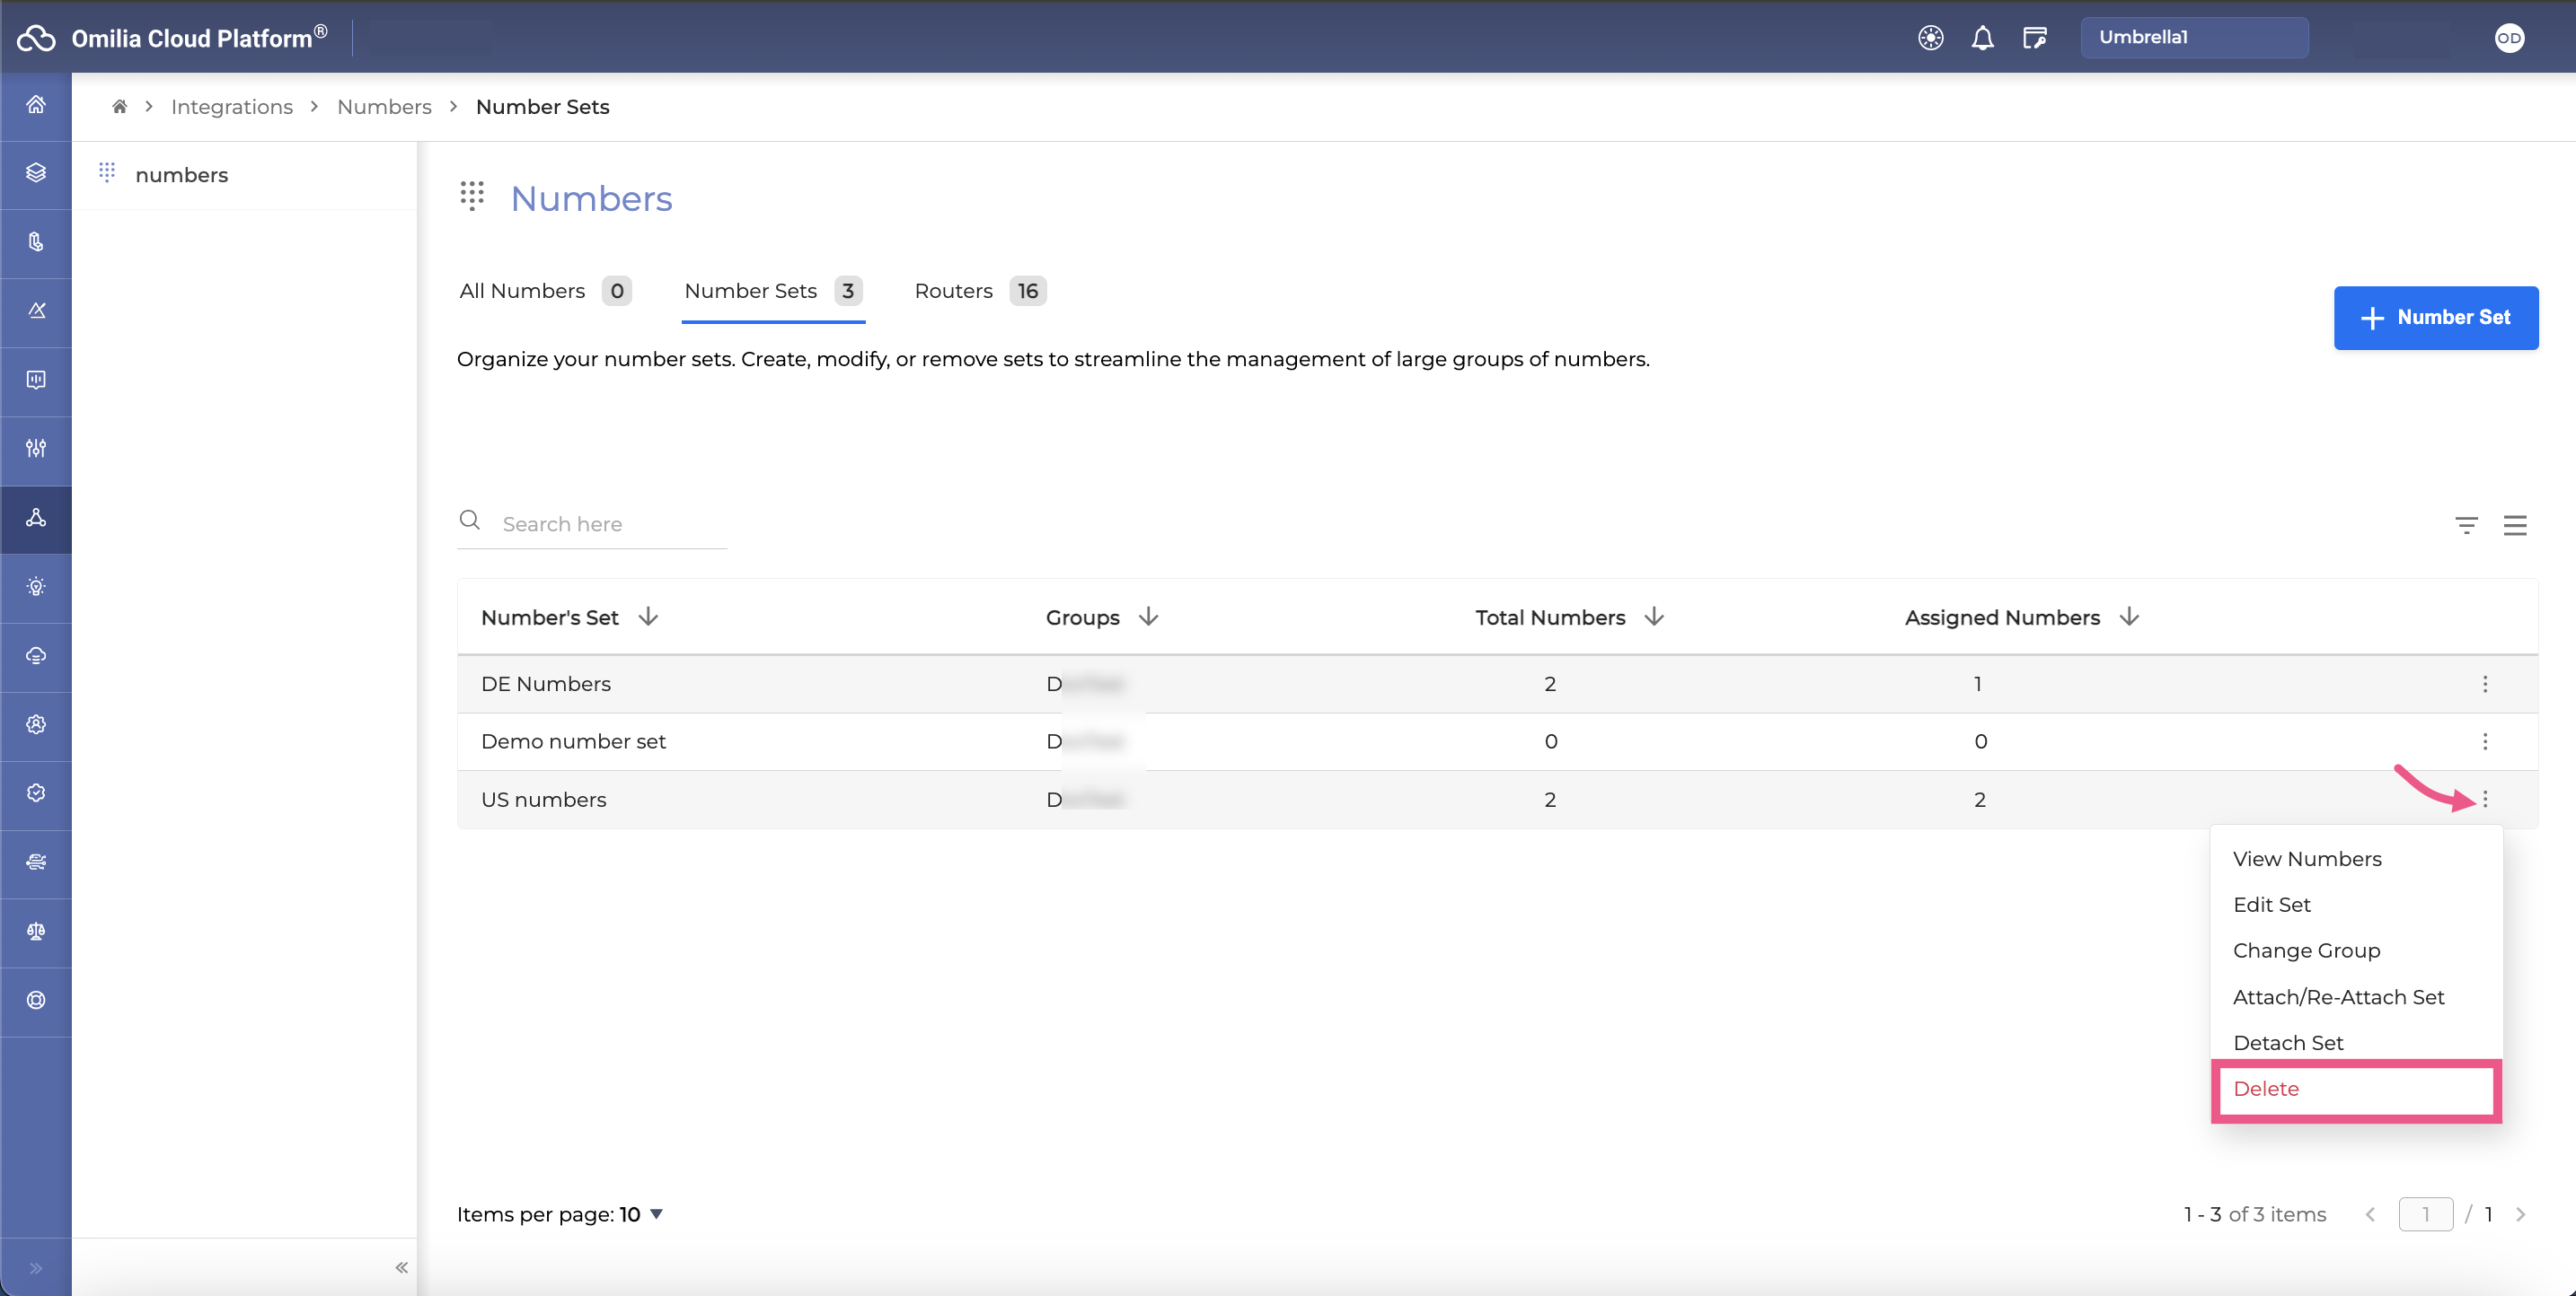Sort by Total Numbers column arrow
The width and height of the screenshot is (2576, 1296).
pos(1654,617)
